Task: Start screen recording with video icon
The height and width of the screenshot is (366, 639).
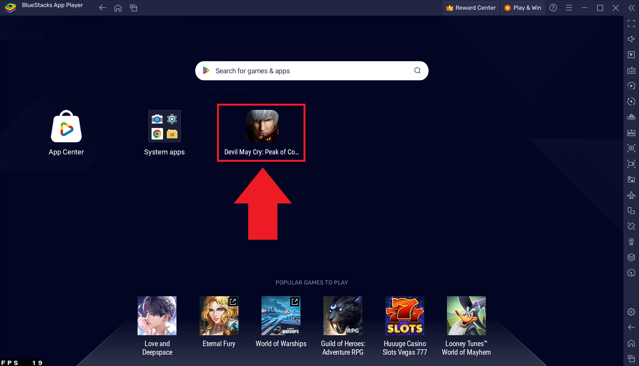Action: [x=631, y=164]
